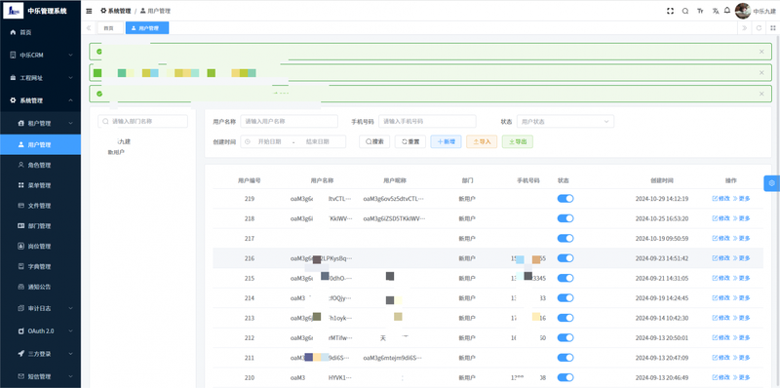Click 修改 edit icon for user 217
The width and height of the screenshot is (780, 388).
[x=721, y=238]
